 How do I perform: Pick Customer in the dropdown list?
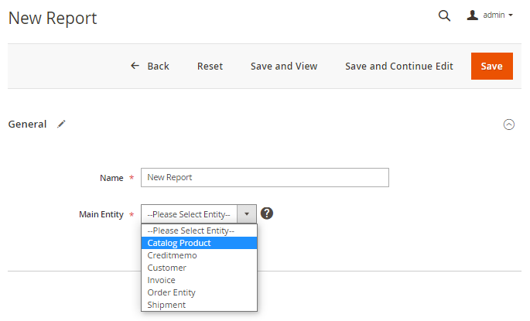[167, 268]
